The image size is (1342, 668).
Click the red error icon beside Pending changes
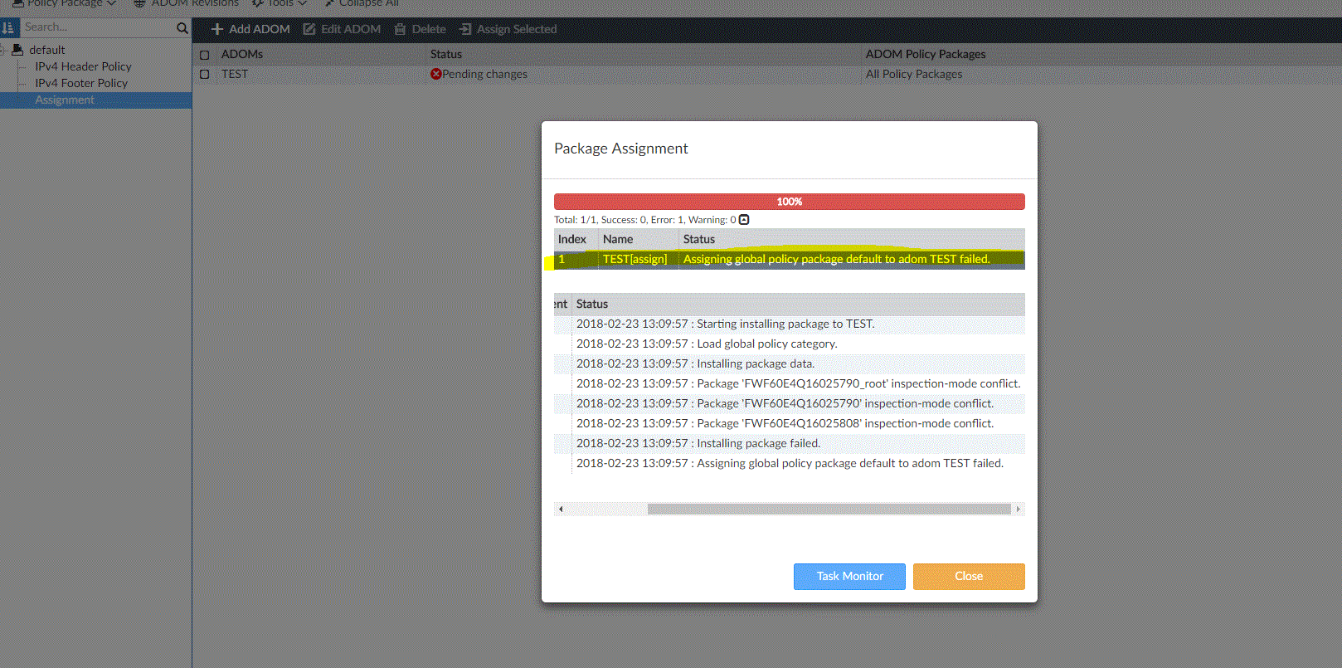[435, 74]
